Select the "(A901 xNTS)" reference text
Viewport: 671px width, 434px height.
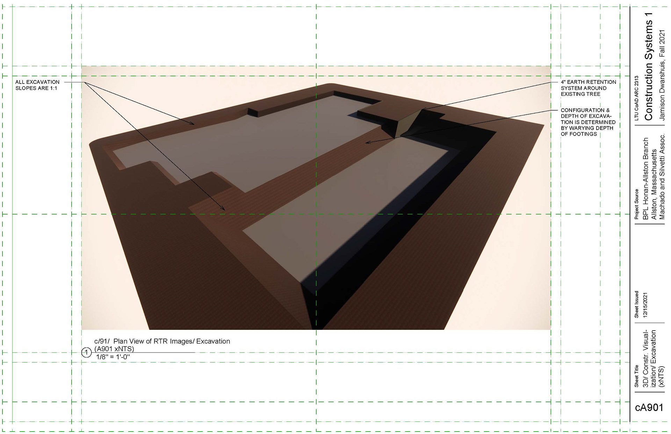114,349
